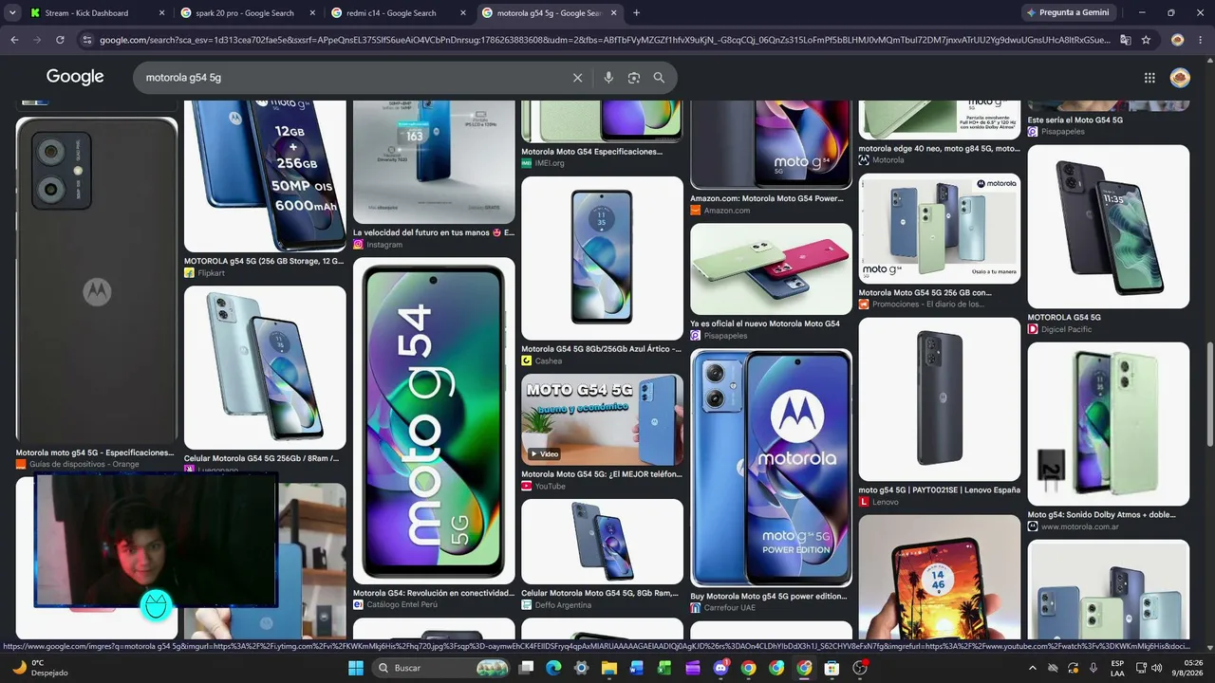Screen dimensions: 1215x683
Task: Click the Amazon.com favicon under the result
Action: pyautogui.click(x=696, y=211)
